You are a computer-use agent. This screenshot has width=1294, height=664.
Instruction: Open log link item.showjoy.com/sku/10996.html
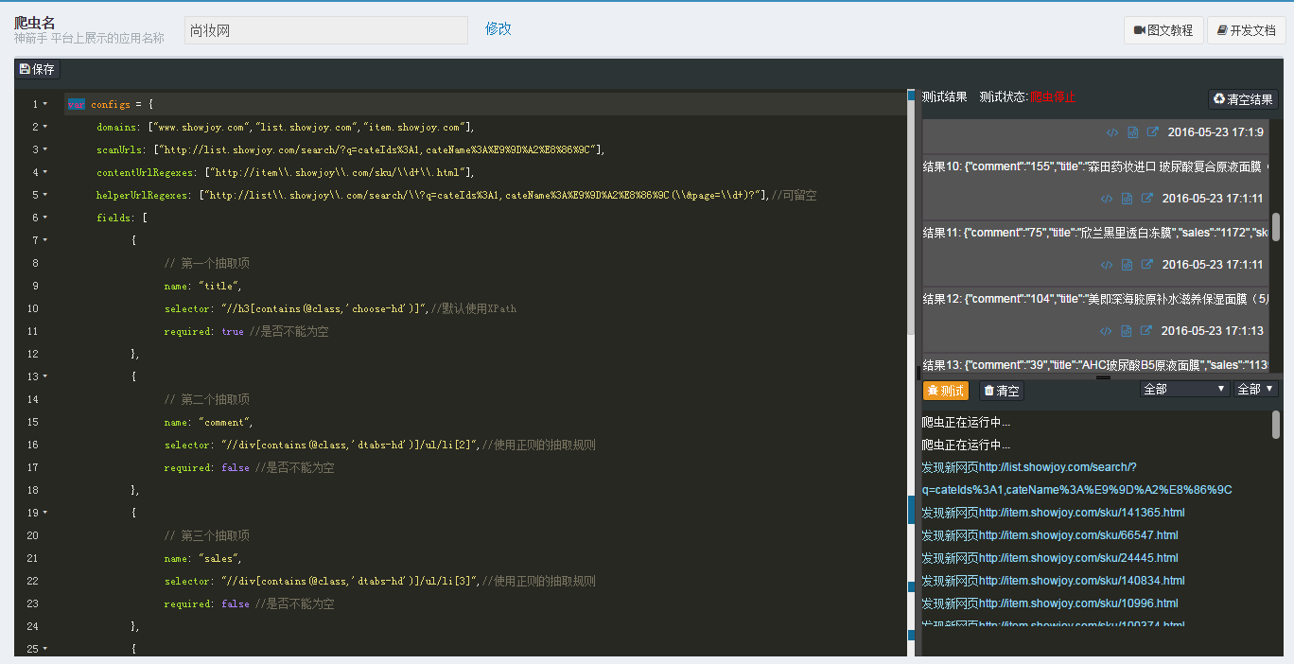(x=1078, y=603)
